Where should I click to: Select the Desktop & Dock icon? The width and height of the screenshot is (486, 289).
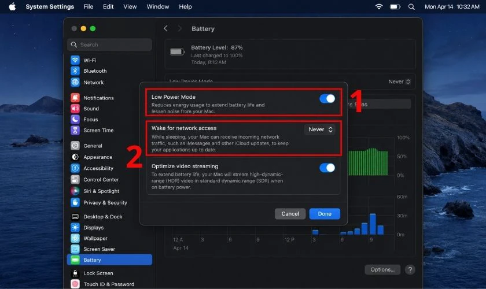pos(75,217)
